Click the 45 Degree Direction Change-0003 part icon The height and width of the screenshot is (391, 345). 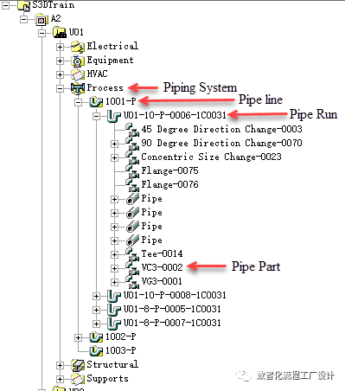[x=132, y=130]
